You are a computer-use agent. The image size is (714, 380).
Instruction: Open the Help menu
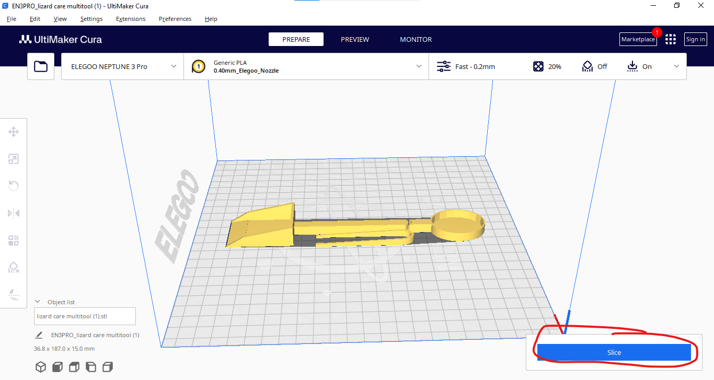click(x=211, y=19)
